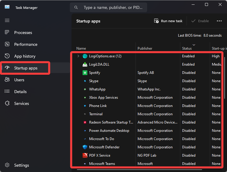The image size is (227, 172).
Task: Open Settings in the sidebar
Action: pyautogui.click(x=21, y=165)
